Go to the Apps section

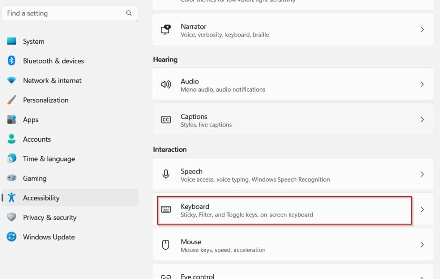[x=31, y=120]
